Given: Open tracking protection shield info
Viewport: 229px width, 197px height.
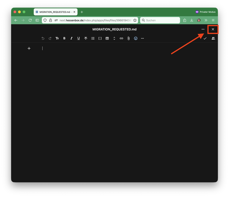Looking at the screenshot, I should 45,20.
